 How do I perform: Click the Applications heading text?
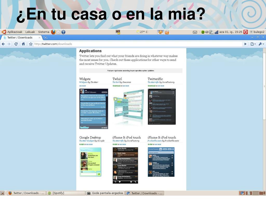[x=90, y=51]
